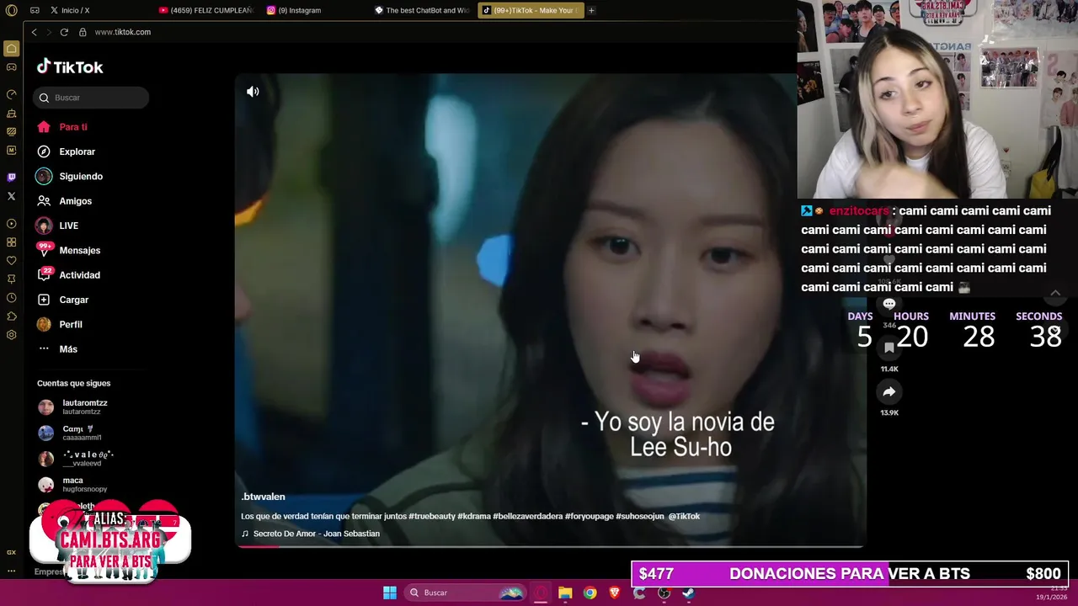Reload the TikTok page

click(64, 32)
